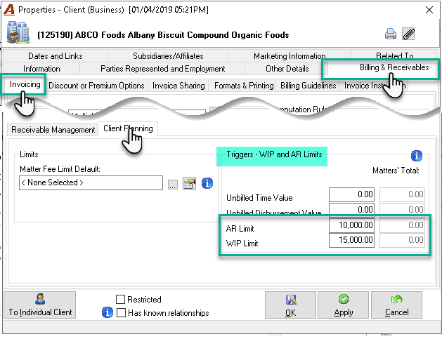The height and width of the screenshot is (339, 442).
Task: Click the Apply button
Action: point(344,305)
